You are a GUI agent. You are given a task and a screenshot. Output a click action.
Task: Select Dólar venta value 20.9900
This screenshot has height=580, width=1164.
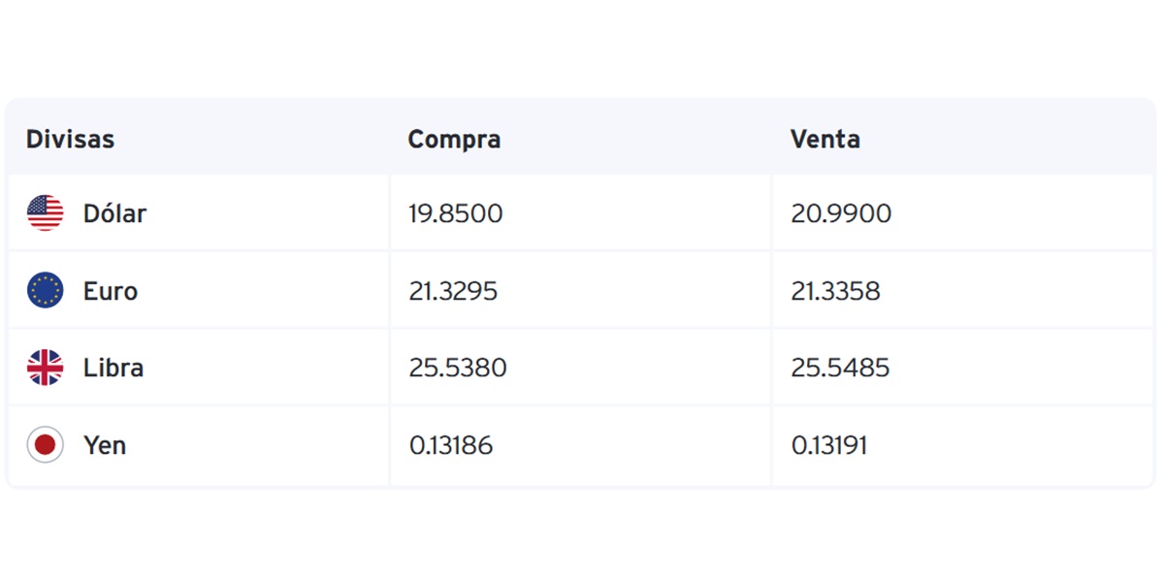coord(841,213)
